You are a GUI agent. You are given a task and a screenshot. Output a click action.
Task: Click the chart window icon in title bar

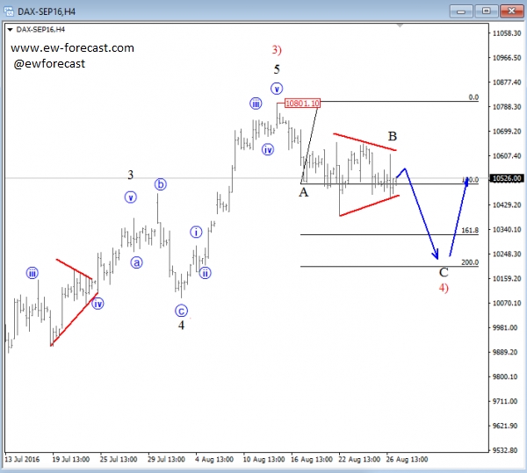9,11
